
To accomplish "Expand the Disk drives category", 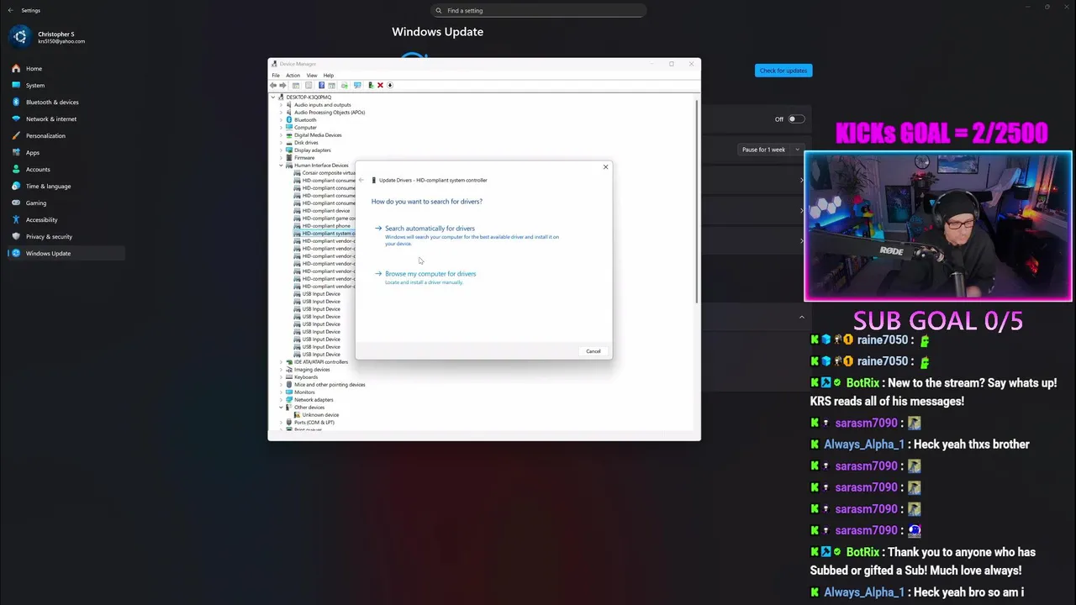I will (x=281, y=143).
